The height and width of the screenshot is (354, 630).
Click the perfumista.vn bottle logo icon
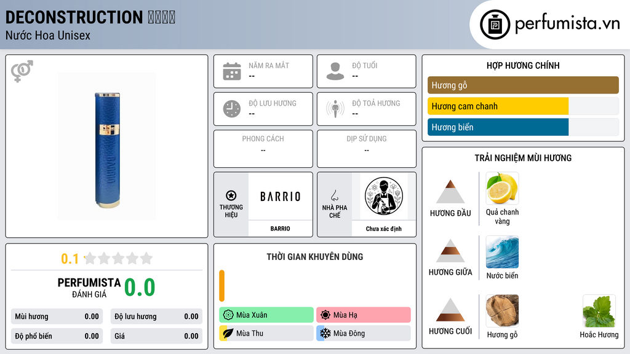tap(495, 25)
